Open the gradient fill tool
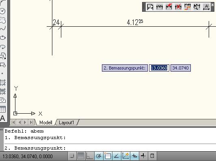 pyautogui.click(x=3, y=91)
